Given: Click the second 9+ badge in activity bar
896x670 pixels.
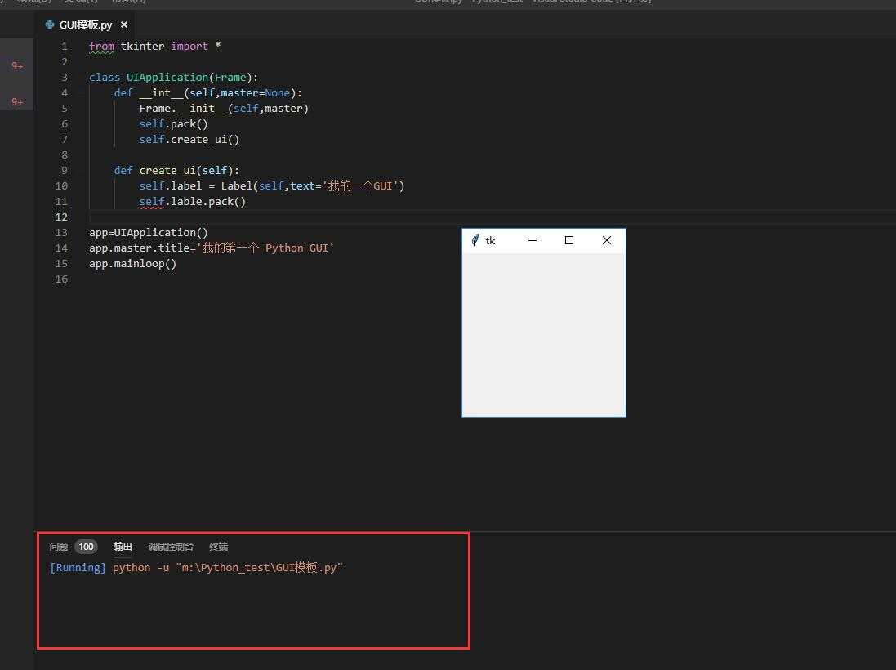Looking at the screenshot, I should click(17, 102).
